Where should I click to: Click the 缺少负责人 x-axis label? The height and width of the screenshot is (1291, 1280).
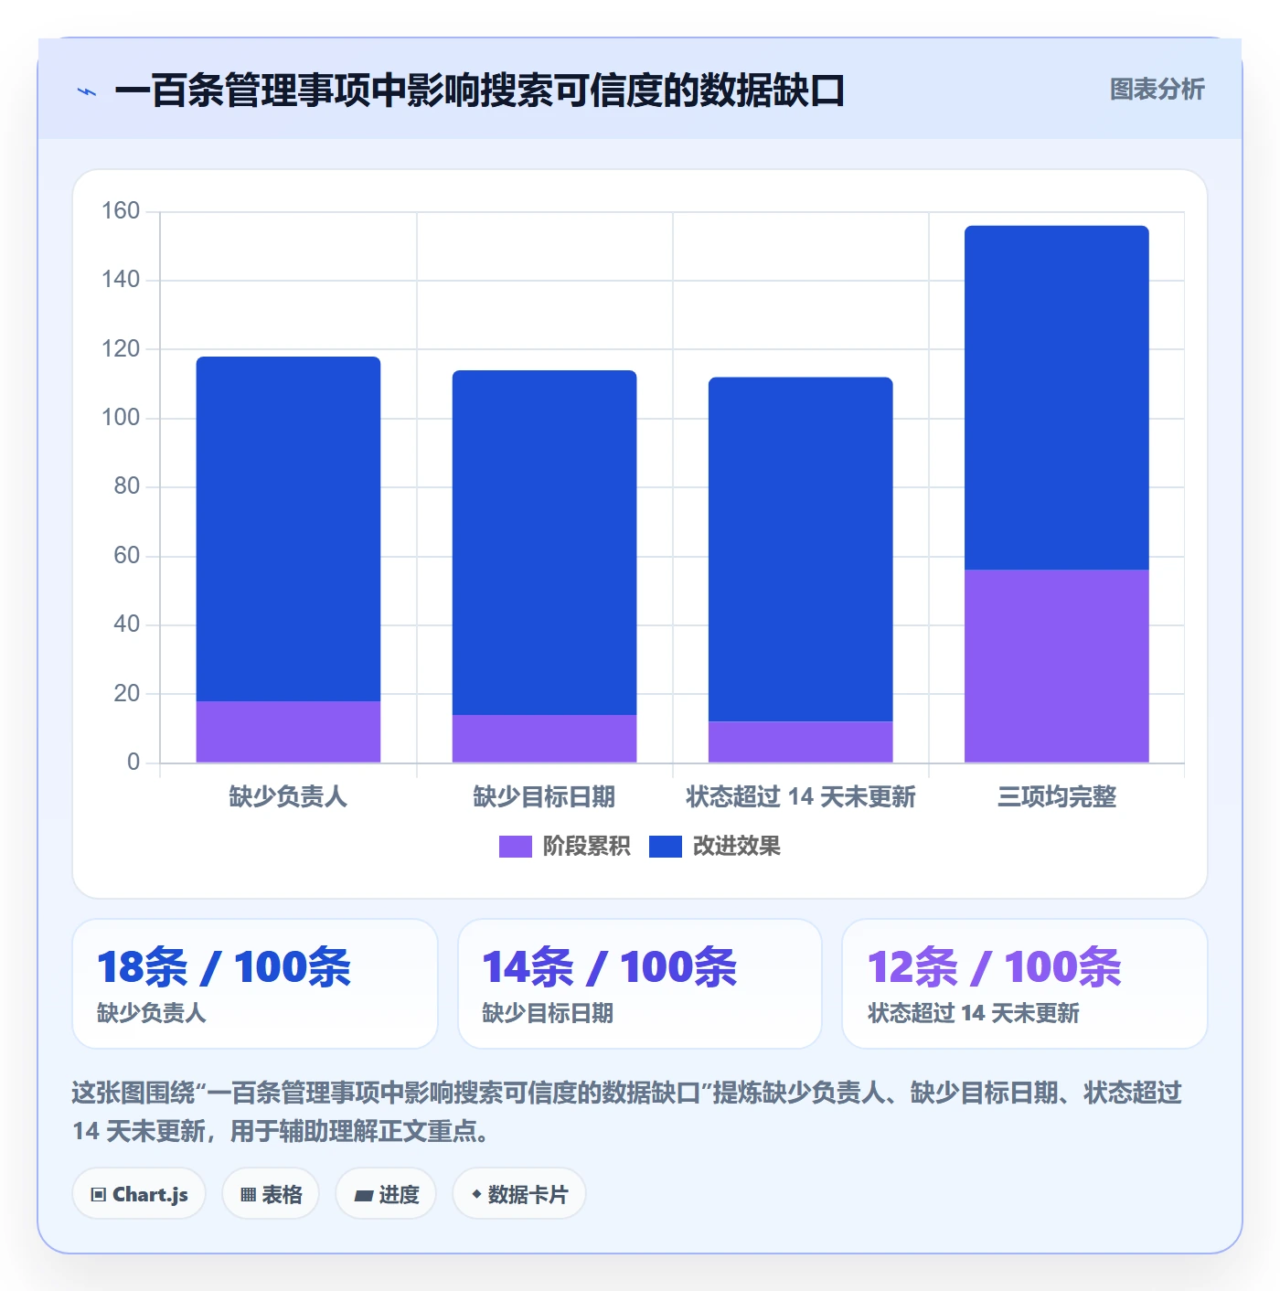click(288, 797)
